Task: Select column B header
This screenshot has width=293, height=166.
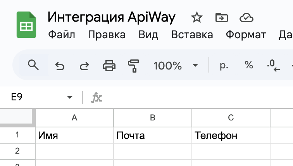Action: coord(153,118)
